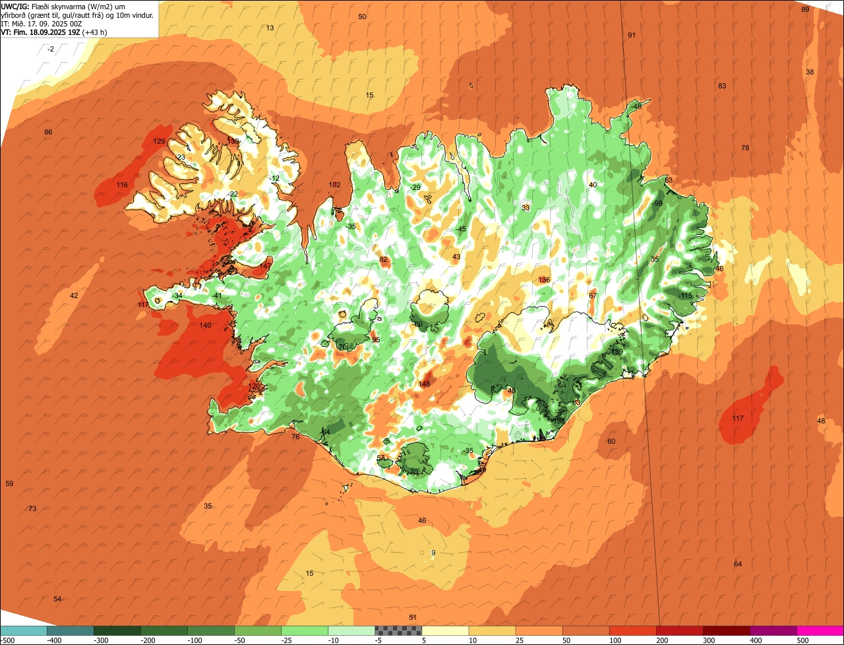This screenshot has height=645, width=844.
Task: Click the '53' value on the northeast coast
Action: point(668,180)
